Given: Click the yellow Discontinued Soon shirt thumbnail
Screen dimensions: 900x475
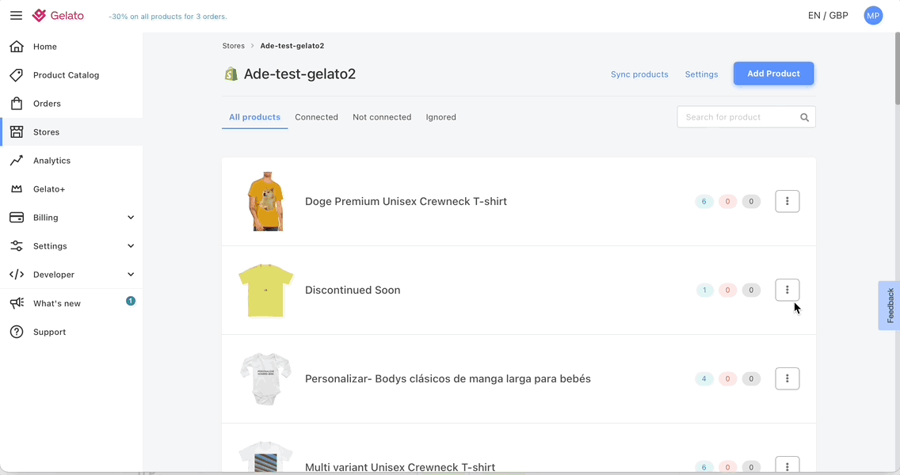Looking at the screenshot, I should click(x=265, y=291).
